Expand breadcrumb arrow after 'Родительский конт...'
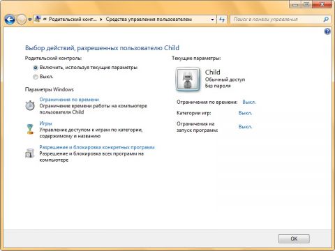335x251 pixels. click(101, 20)
